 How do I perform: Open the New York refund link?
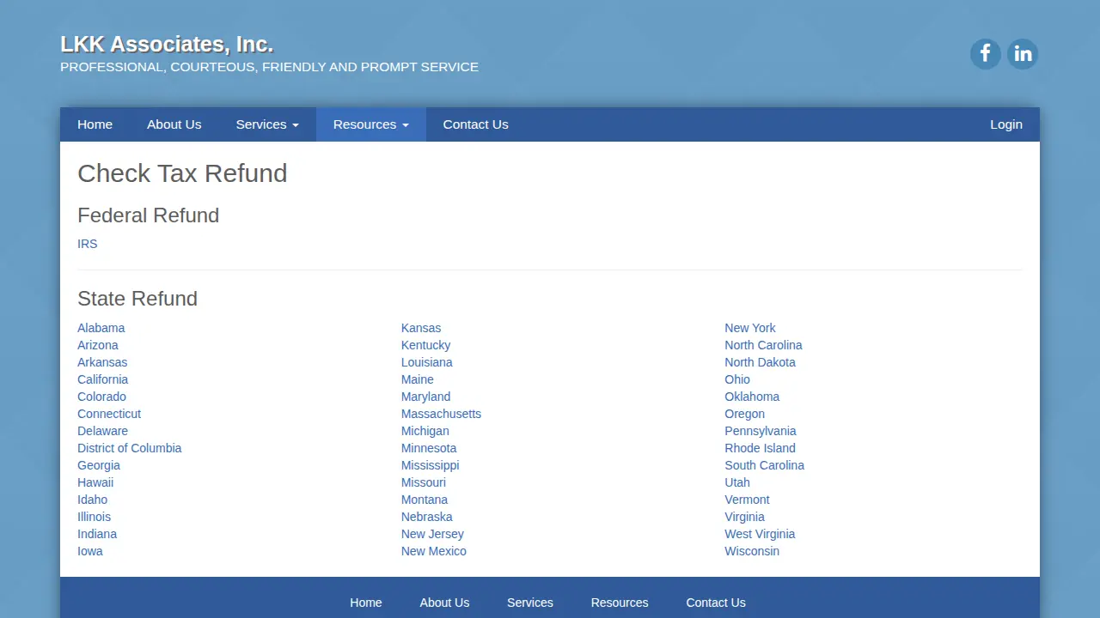click(749, 328)
